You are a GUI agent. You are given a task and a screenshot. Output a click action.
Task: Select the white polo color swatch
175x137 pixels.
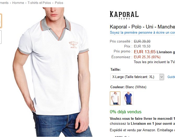(115, 98)
